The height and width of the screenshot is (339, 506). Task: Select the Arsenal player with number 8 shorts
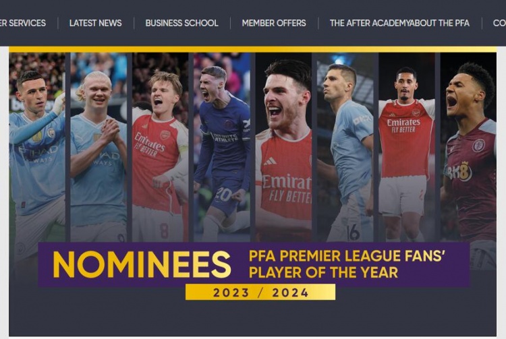[x=160, y=148]
